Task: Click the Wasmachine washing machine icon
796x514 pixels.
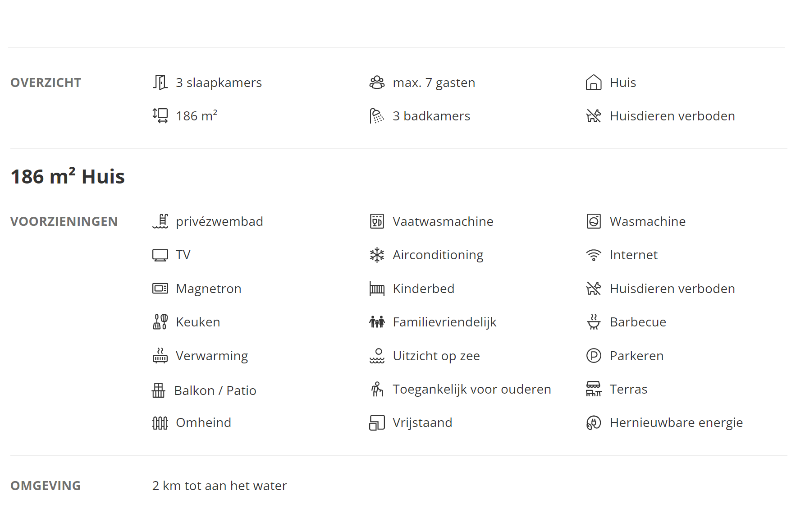Action: pyautogui.click(x=594, y=221)
